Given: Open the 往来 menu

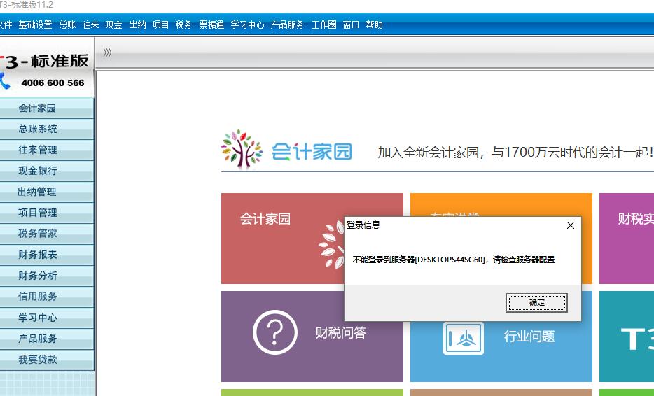Looking at the screenshot, I should tap(90, 25).
